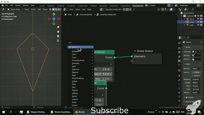Open the Unit System Metric dropdown
204x115 pixels.
tap(196, 69)
